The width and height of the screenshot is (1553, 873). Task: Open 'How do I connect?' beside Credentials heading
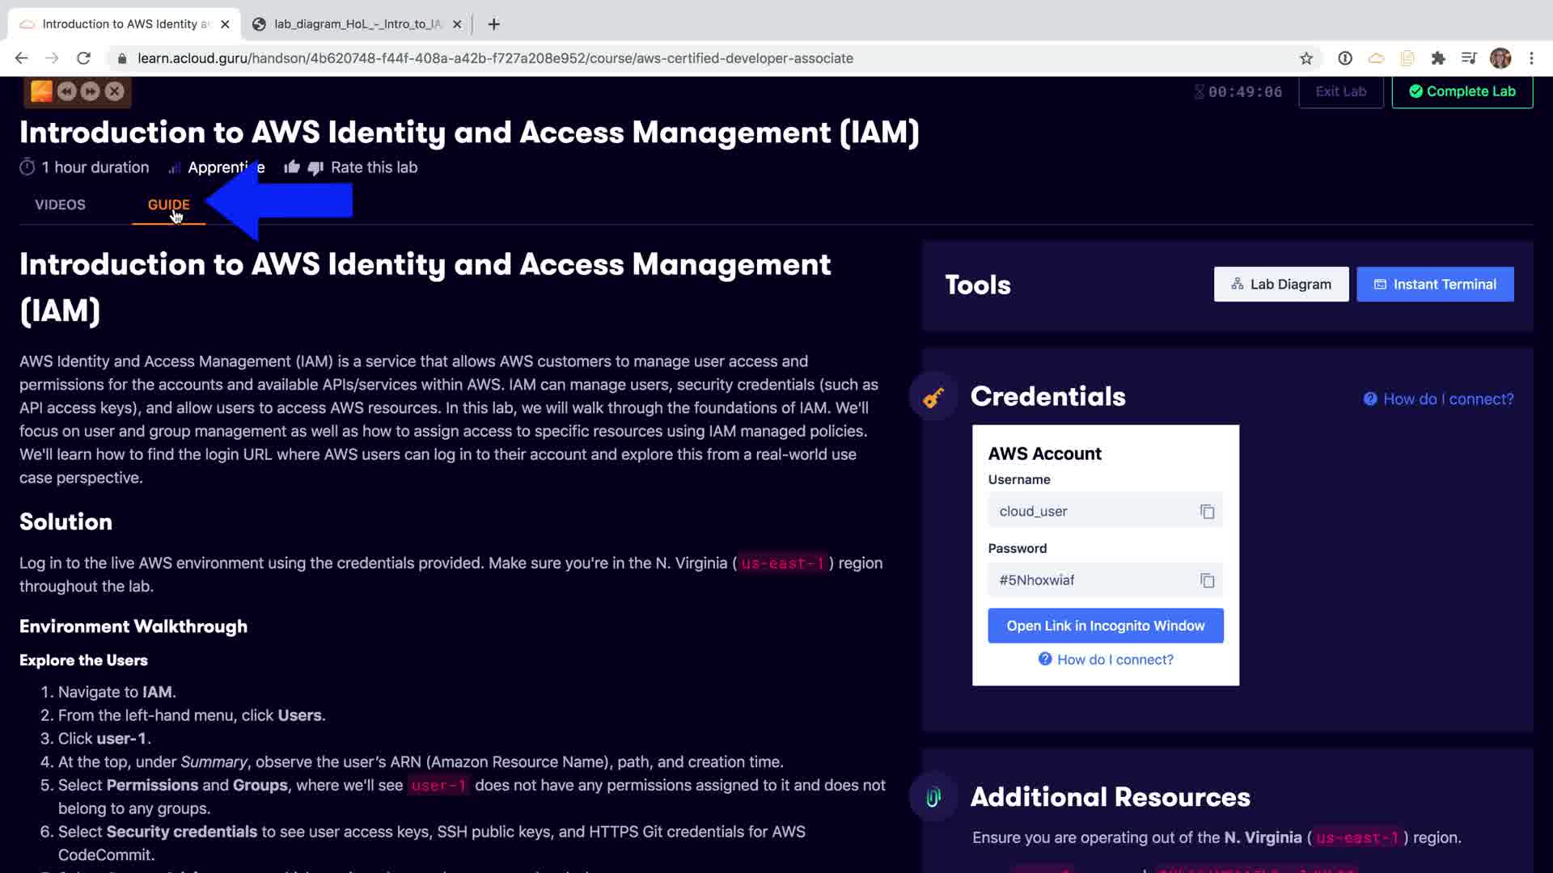click(x=1438, y=399)
